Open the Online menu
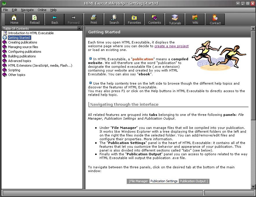Screen dimensions: 256x197 pyautogui.click(x=42, y=10)
